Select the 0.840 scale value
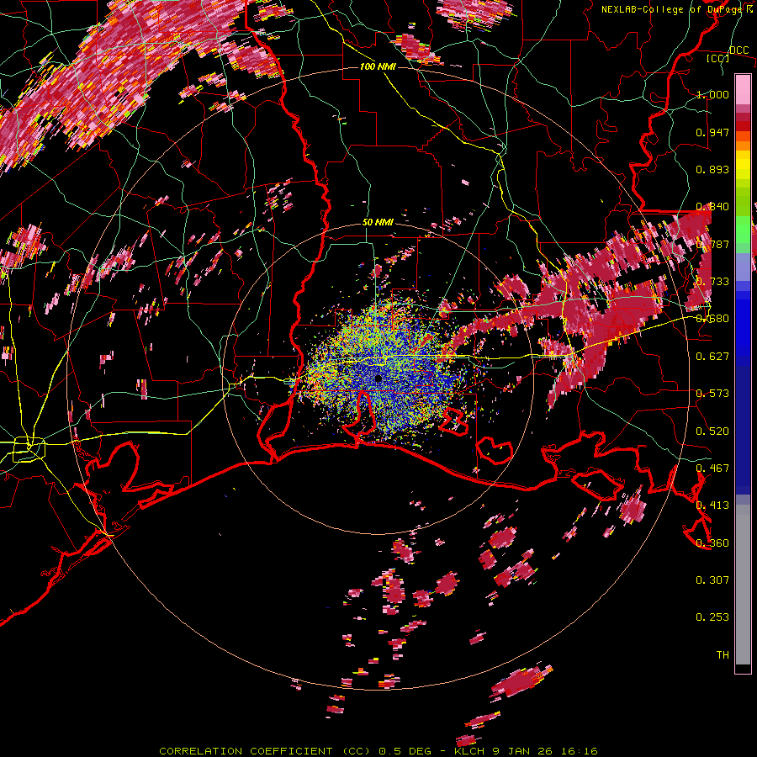This screenshot has height=757, width=757. (712, 207)
